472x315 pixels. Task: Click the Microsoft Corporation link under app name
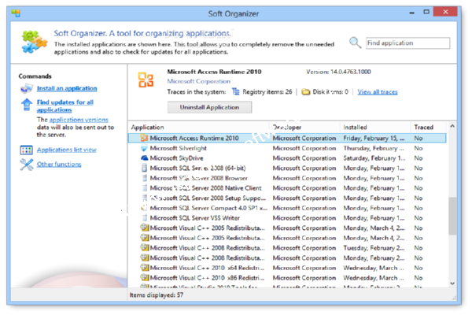[x=199, y=81]
